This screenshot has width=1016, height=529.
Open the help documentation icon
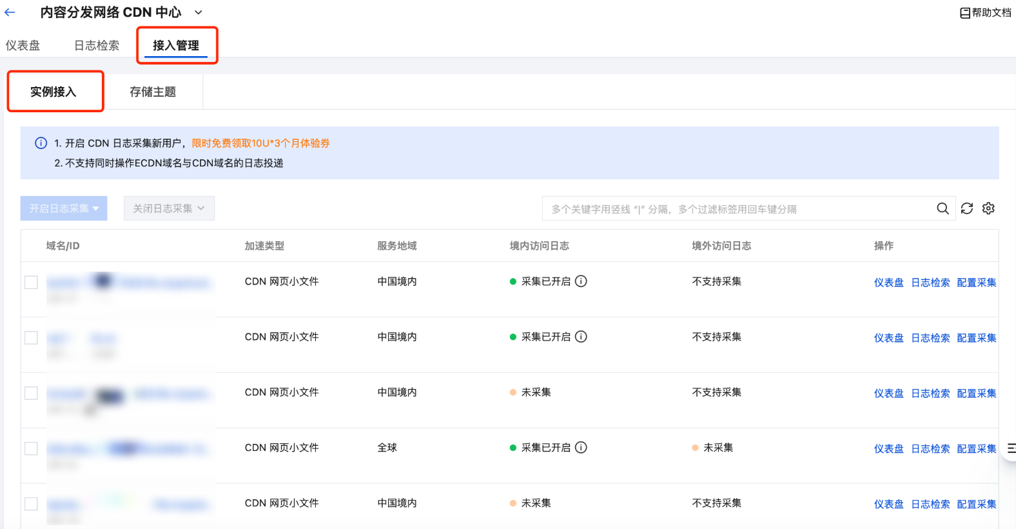coord(964,13)
